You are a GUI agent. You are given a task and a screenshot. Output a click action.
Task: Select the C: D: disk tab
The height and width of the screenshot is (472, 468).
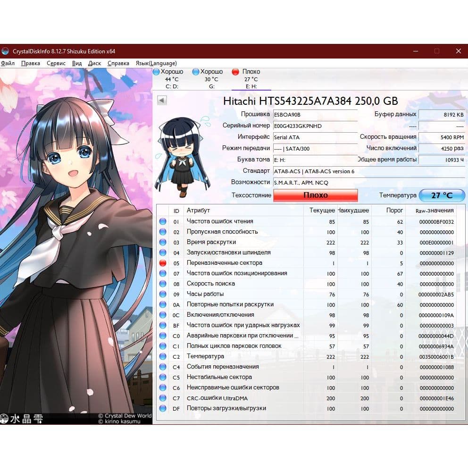pos(172,79)
